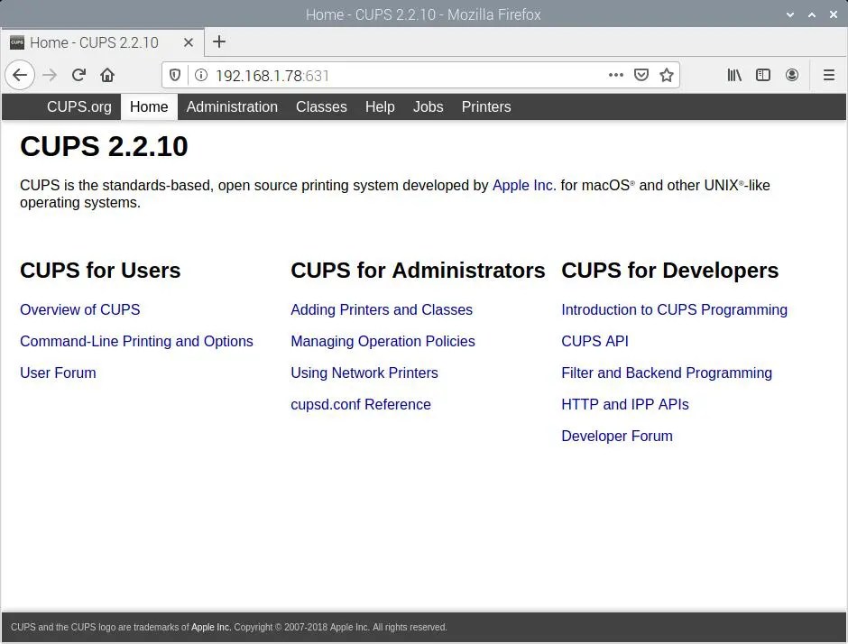This screenshot has height=644, width=848.
Task: Click the CUPS for Developers heading
Action: point(670,271)
